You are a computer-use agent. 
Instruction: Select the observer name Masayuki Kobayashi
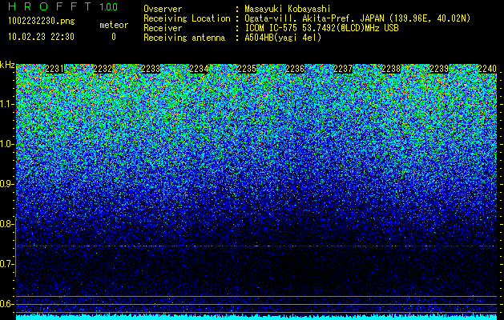[288, 9]
